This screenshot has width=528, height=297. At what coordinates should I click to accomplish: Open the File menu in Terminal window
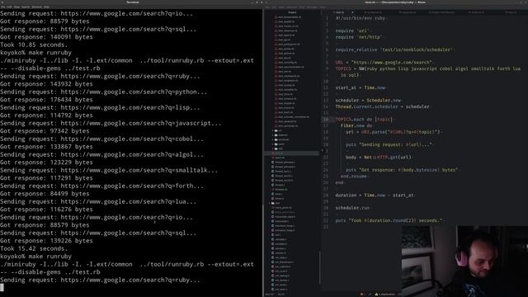3,7
